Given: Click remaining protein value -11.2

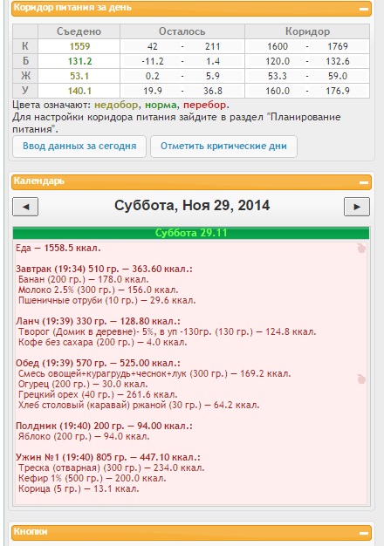Looking at the screenshot, I should [153, 61].
